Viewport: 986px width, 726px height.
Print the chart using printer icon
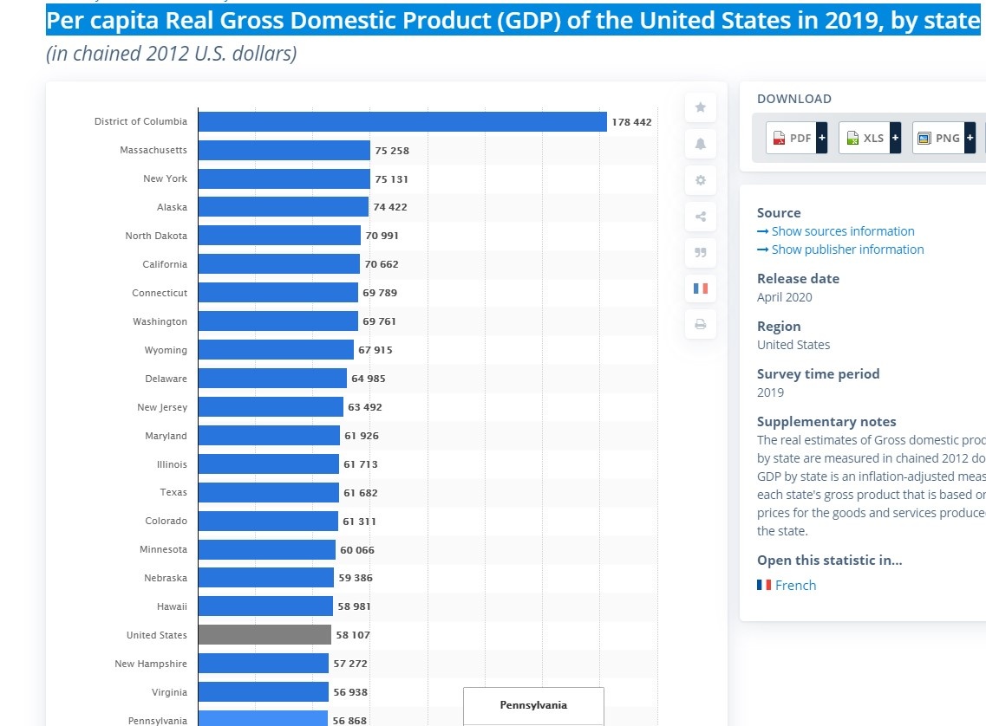700,325
